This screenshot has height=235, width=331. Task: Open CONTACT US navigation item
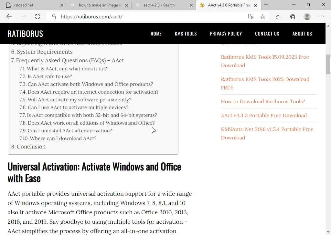267,34
